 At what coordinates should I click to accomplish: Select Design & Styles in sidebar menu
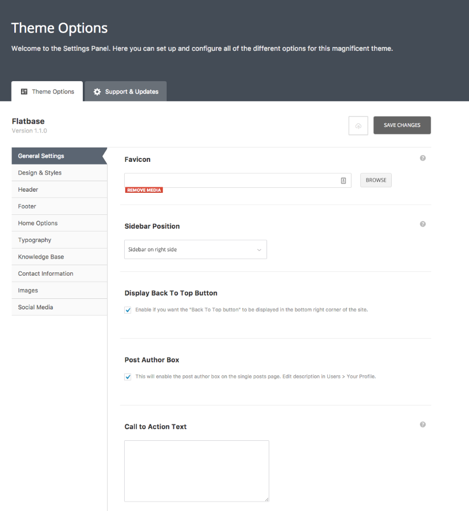(x=40, y=173)
